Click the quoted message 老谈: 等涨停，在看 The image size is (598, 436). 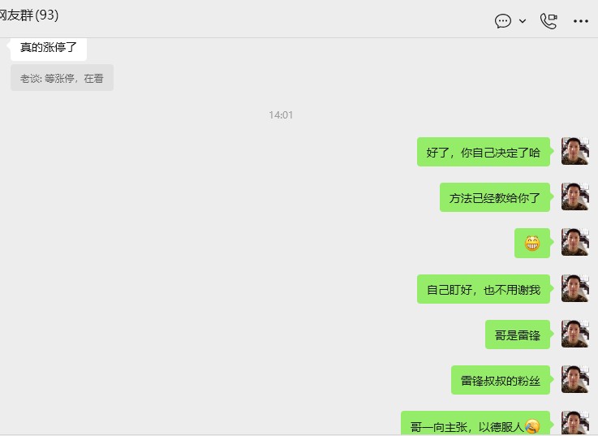point(62,78)
